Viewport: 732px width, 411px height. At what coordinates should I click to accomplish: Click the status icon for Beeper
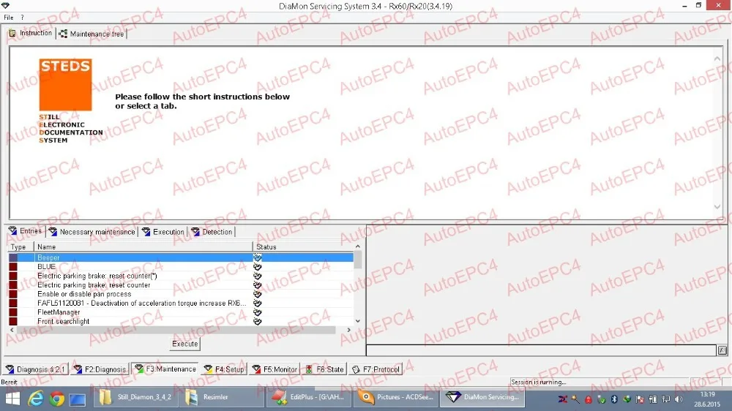point(257,257)
